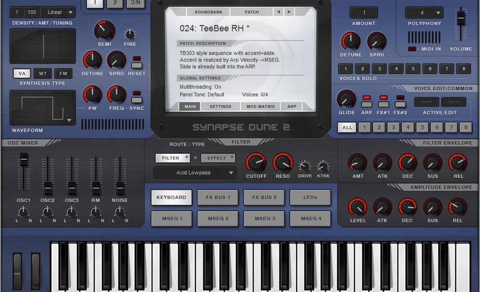Image resolution: width=480 pixels, height=292 pixels.
Task: Click the amplitude envelope SUS knob
Action: (433, 207)
